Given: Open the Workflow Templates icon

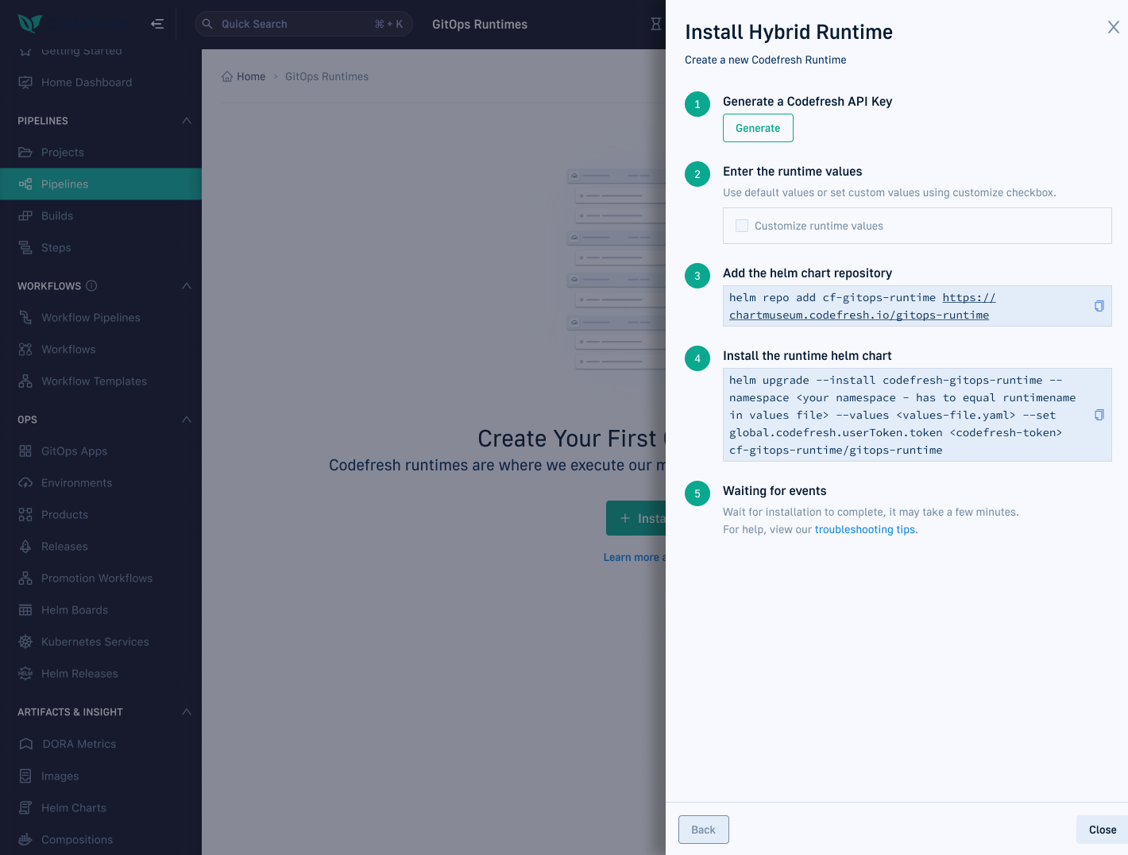Looking at the screenshot, I should click(x=25, y=381).
